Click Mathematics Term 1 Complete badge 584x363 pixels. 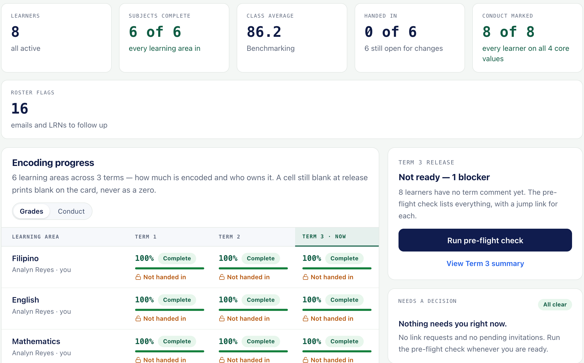177,341
